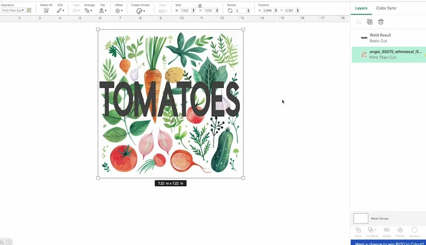The width and height of the screenshot is (426, 245).
Task: Switch to the Layers tab
Action: (x=361, y=8)
